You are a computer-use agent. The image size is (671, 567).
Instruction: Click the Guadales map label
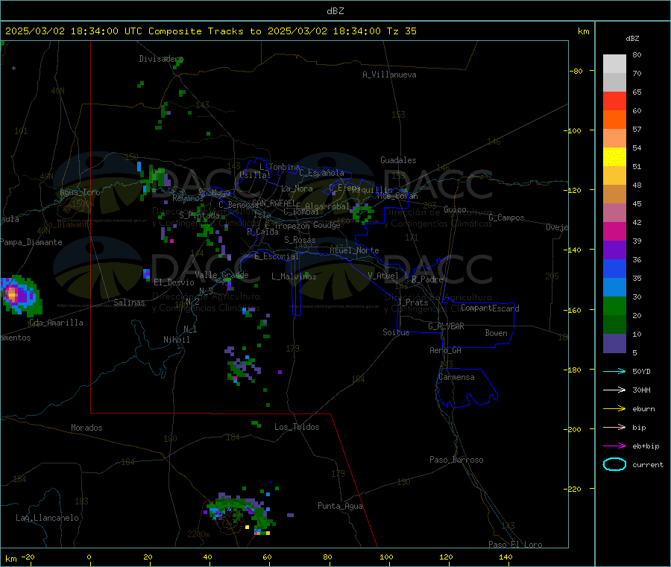coord(398,160)
